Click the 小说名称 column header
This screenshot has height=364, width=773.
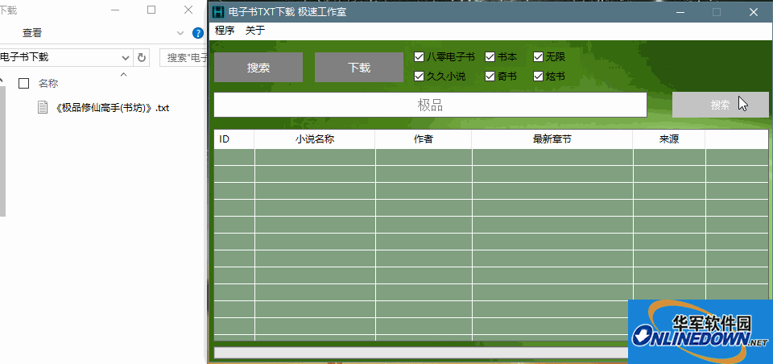[315, 139]
